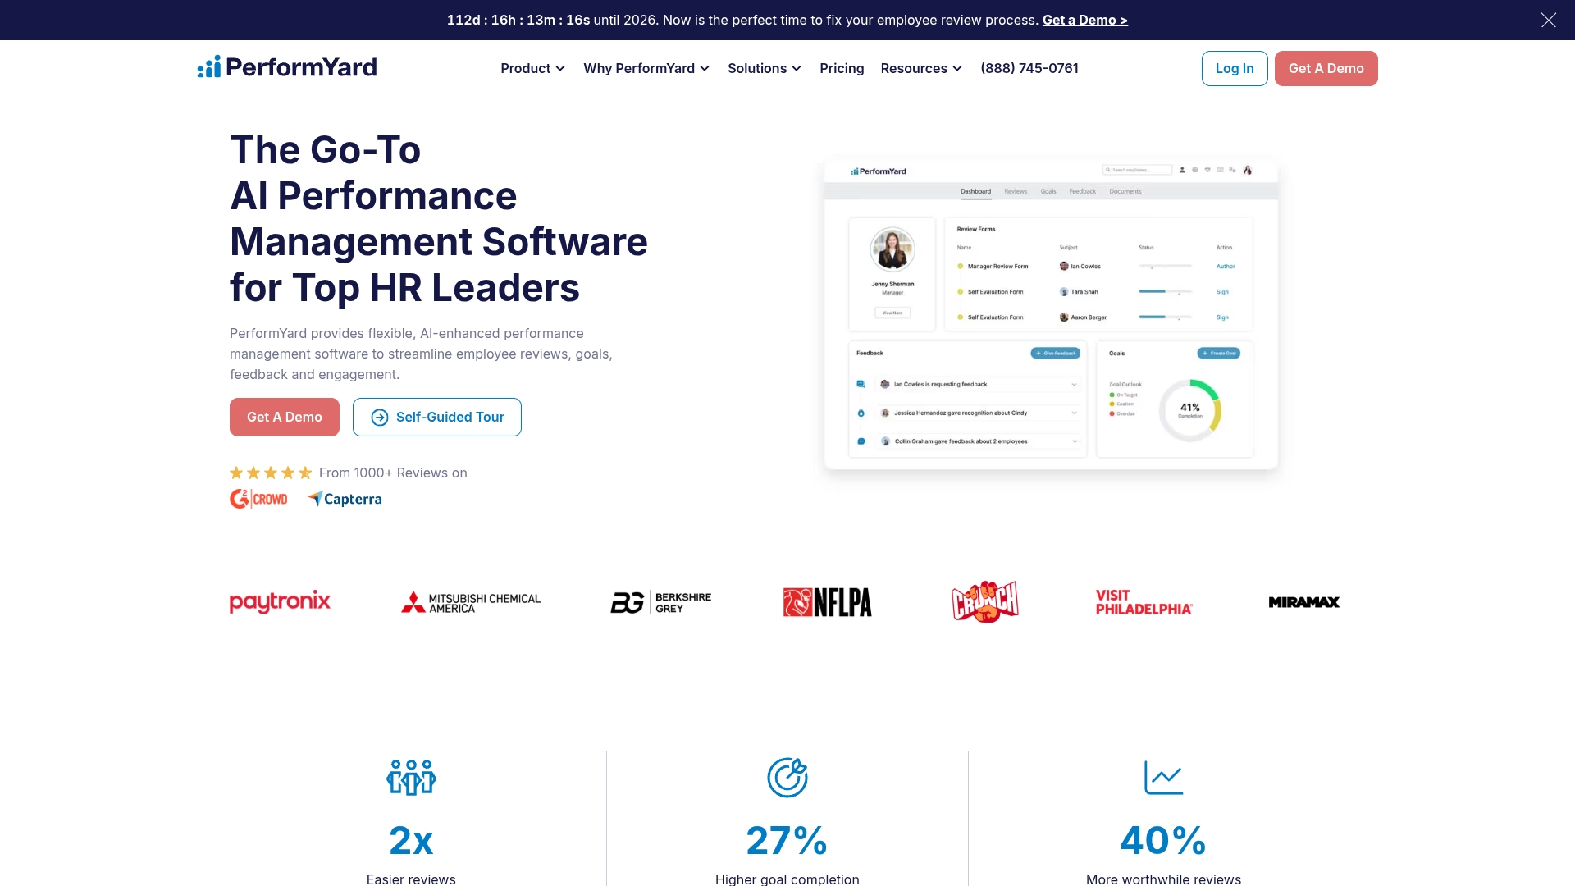
Task: Click Sign for Aaron Berger's evaluation
Action: 1222,317
